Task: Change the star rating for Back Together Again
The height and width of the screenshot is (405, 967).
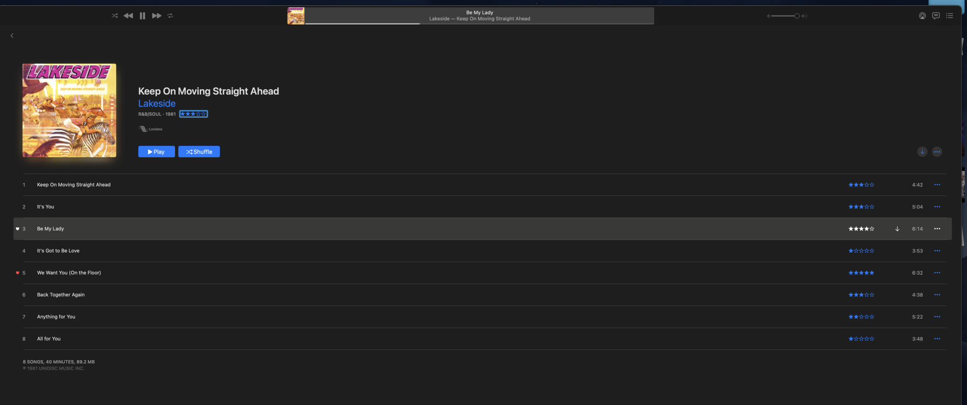Action: pyautogui.click(x=861, y=295)
